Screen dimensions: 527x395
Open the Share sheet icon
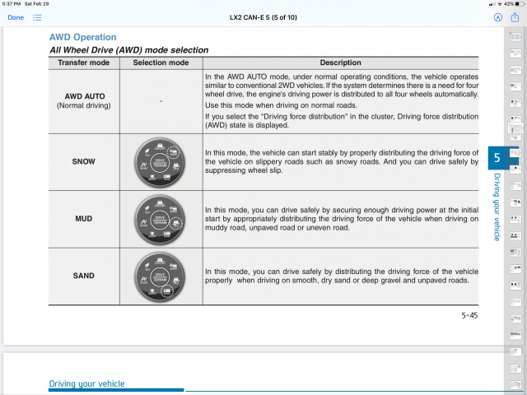pos(515,17)
